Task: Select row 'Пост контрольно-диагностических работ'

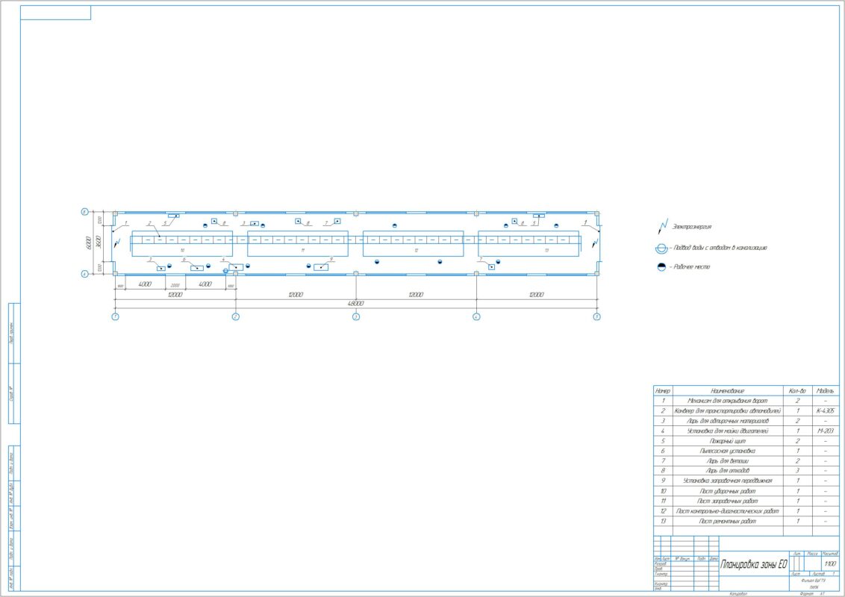Action: click(x=746, y=511)
